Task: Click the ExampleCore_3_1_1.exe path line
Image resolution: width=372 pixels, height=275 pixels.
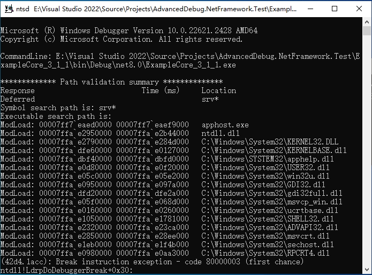Action: [118, 65]
